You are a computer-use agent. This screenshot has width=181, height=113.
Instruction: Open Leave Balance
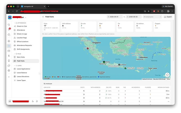point(26,73)
